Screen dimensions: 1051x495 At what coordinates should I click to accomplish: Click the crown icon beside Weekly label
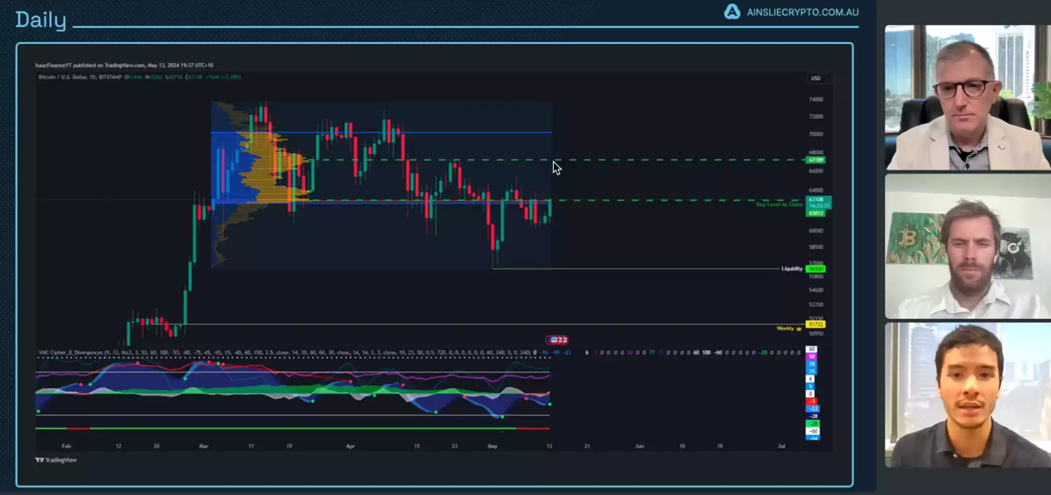coord(799,329)
